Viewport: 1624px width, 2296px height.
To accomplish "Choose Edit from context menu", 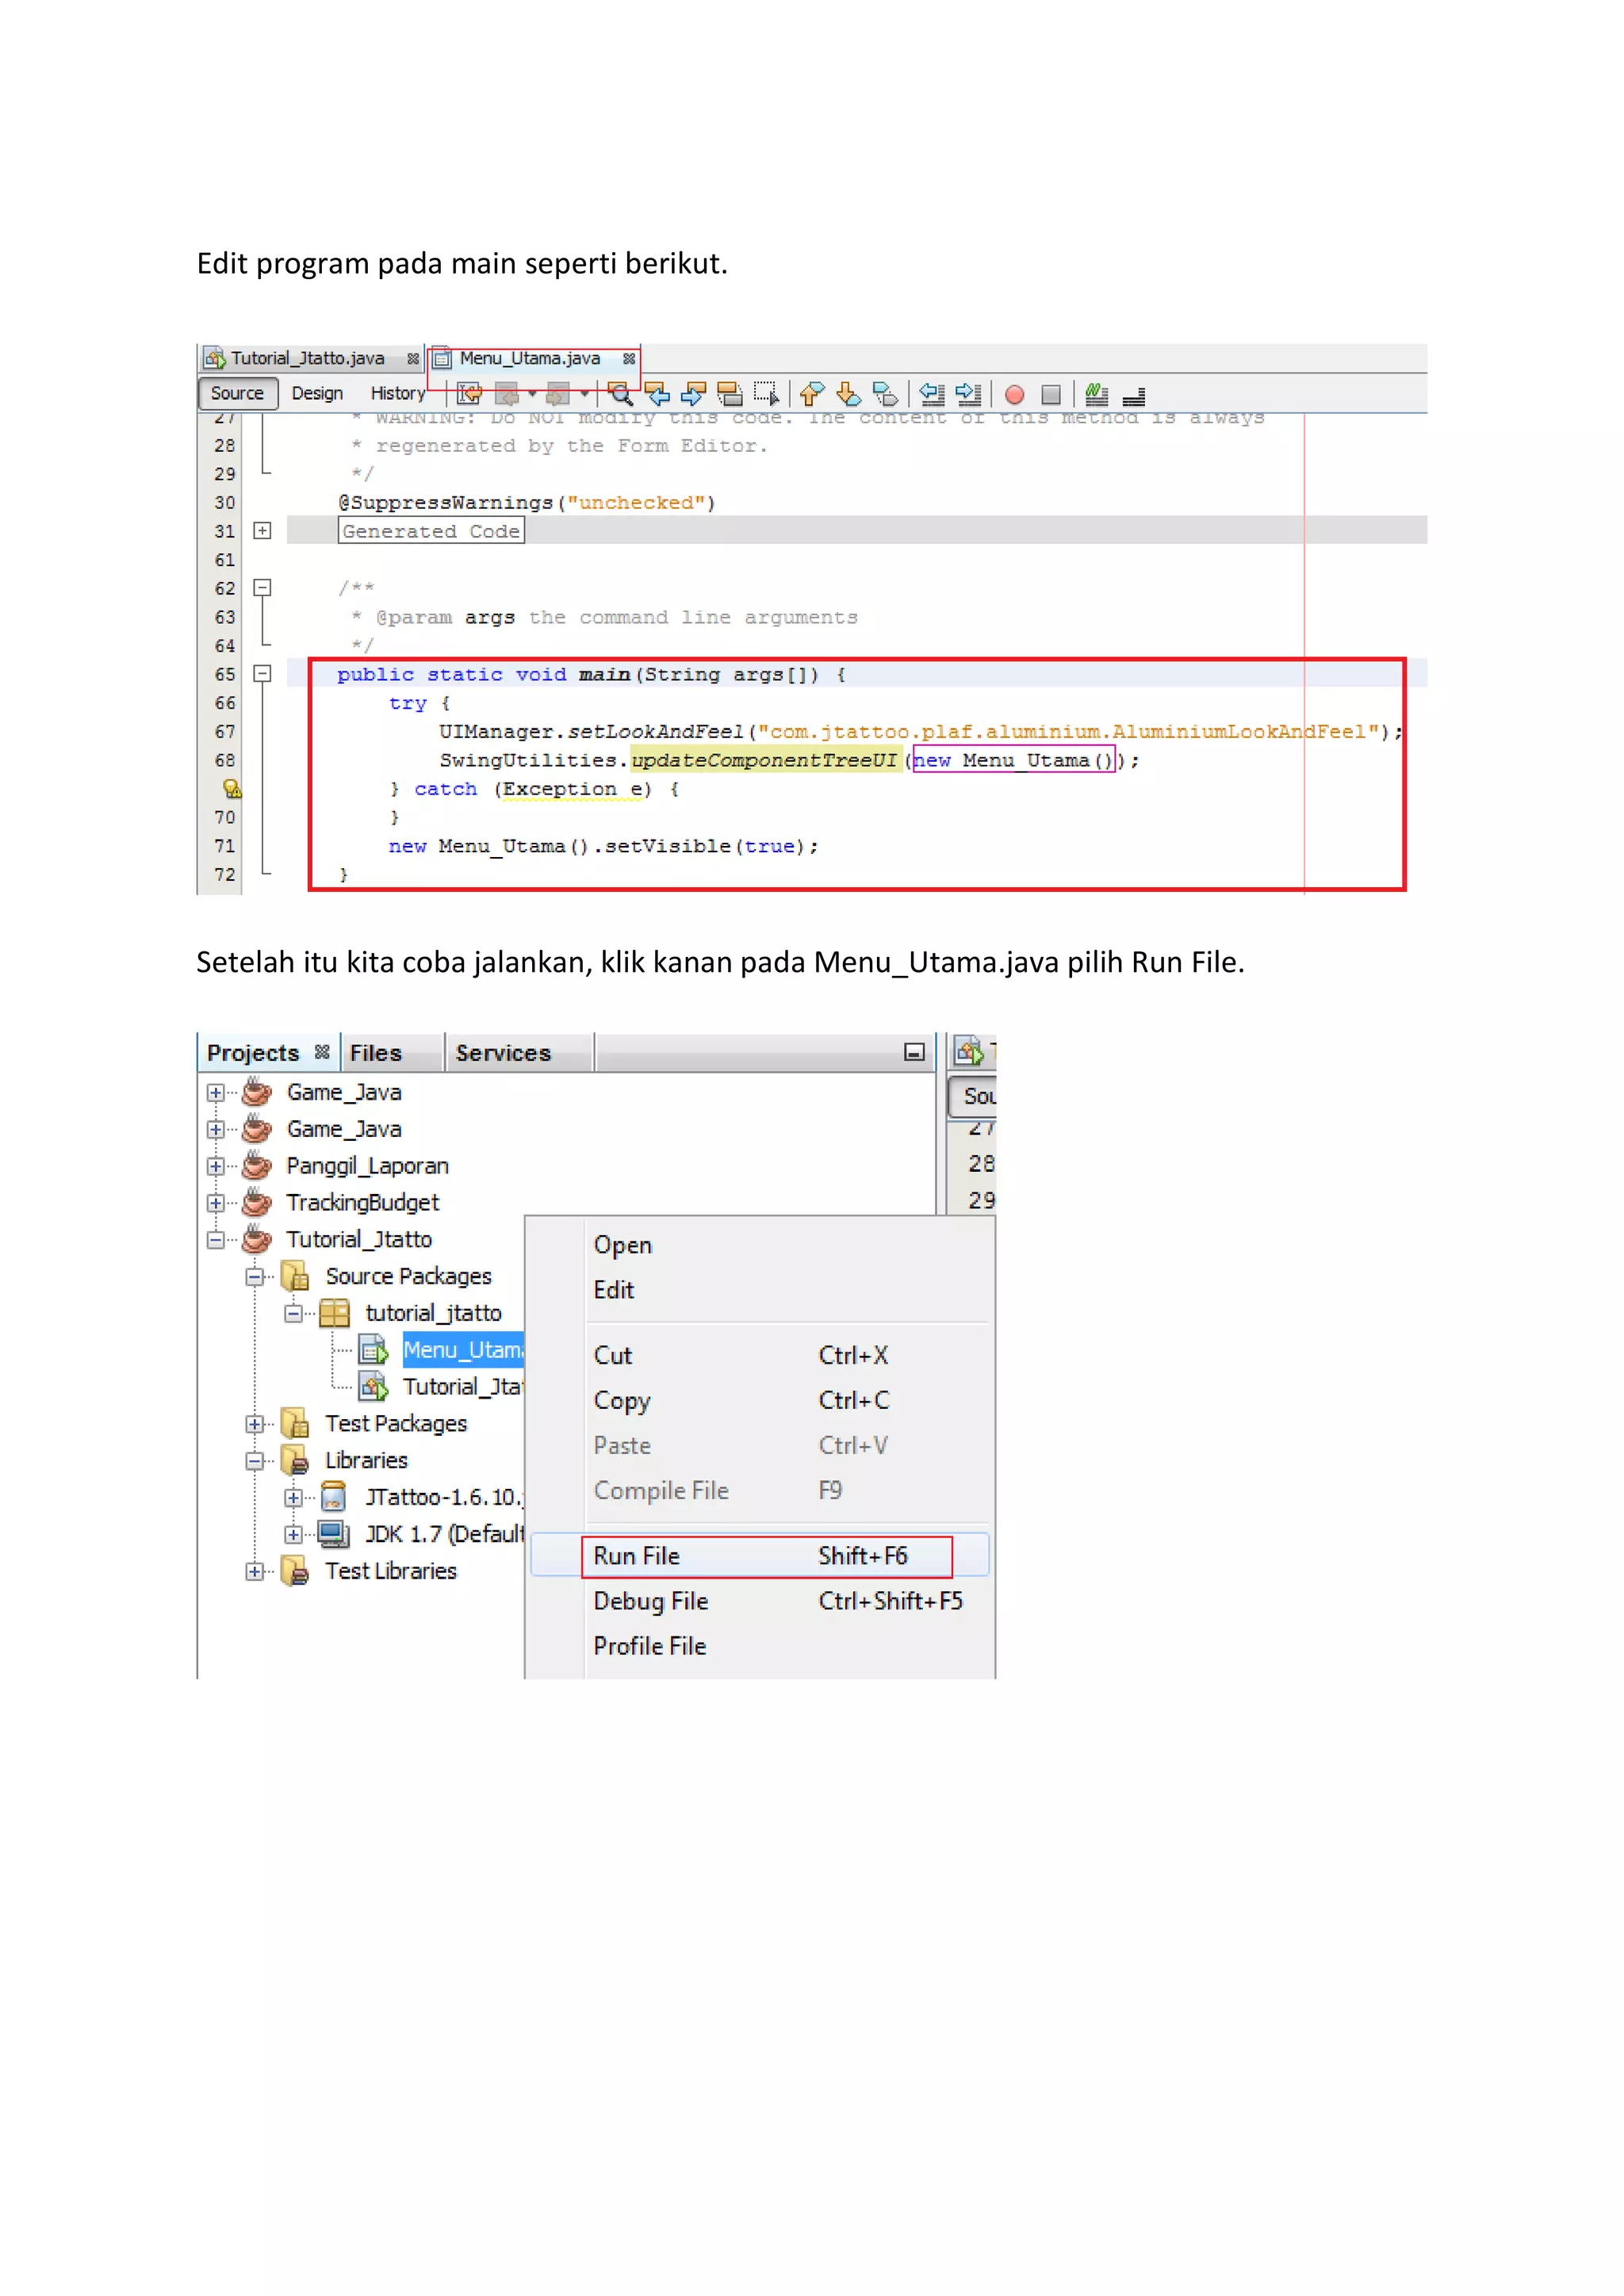I will [x=761, y=1290].
